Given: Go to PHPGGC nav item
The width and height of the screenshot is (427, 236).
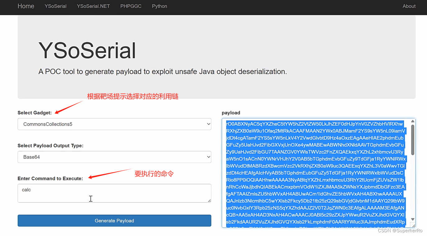Looking at the screenshot, I should 131,6.
